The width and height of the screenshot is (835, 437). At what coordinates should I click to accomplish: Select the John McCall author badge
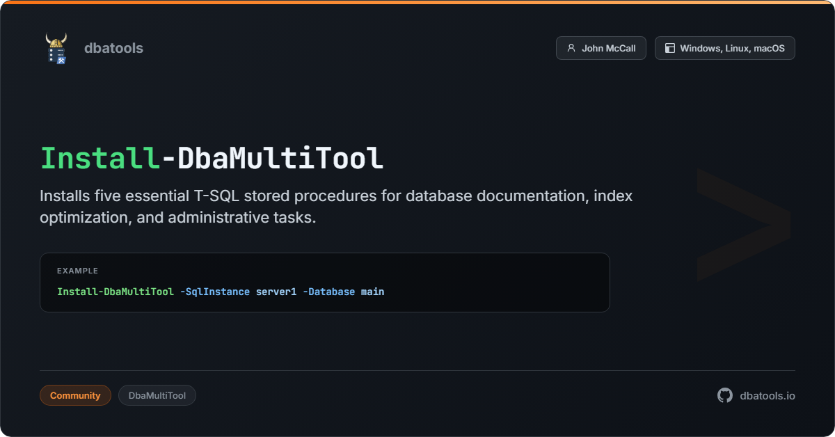(x=601, y=48)
